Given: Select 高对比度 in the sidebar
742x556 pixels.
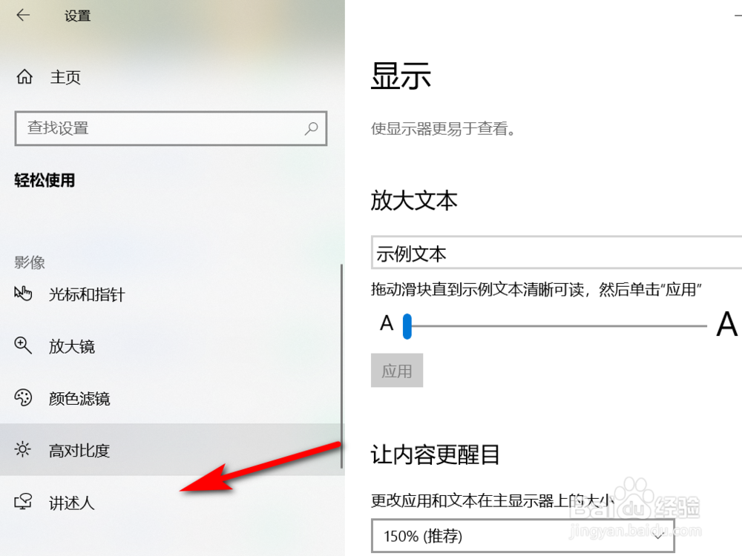Looking at the screenshot, I should tap(171, 450).
